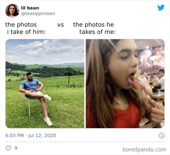This screenshot has width=170, height=155.
Task: Click the like count number 9
Action: [x=16, y=148]
